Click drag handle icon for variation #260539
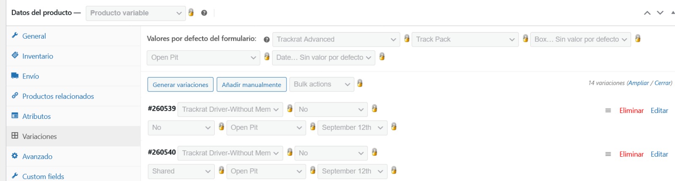The width and height of the screenshot is (675, 181). (608, 111)
